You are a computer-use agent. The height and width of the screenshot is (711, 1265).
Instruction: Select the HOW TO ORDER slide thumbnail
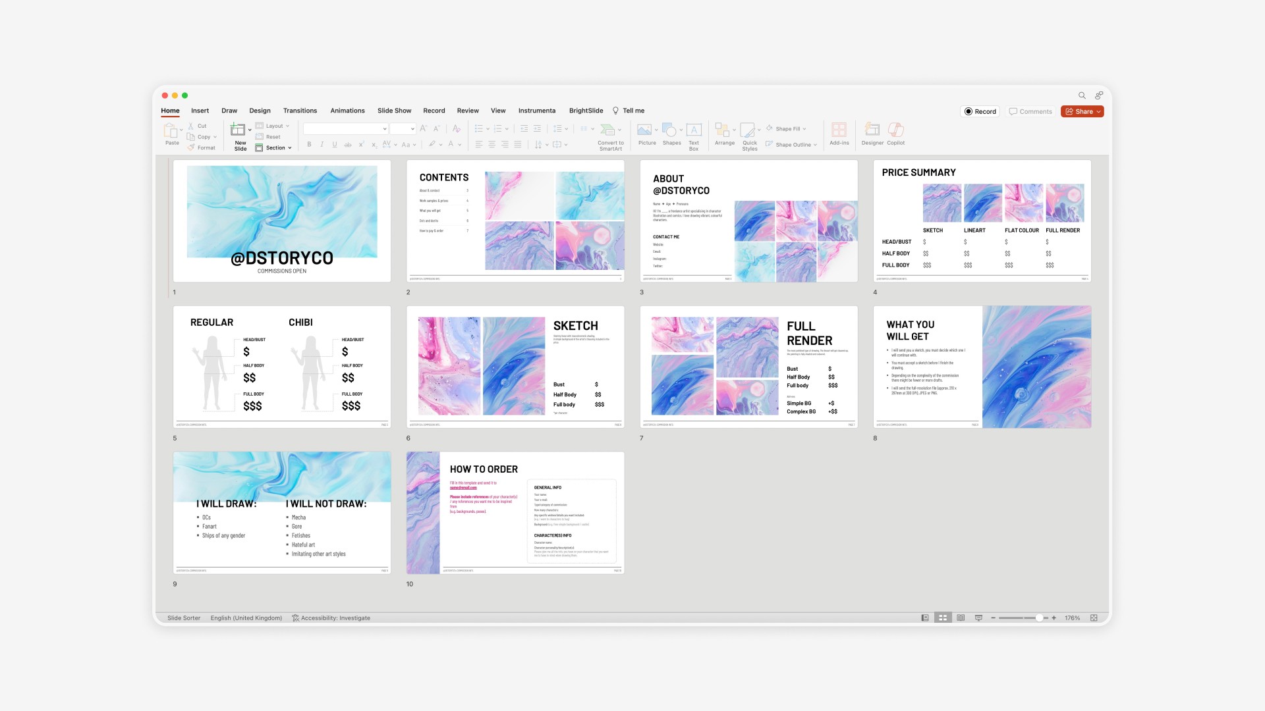tap(515, 513)
